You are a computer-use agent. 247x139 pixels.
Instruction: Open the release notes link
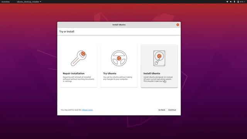coord(87,110)
